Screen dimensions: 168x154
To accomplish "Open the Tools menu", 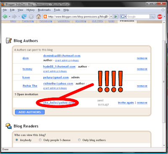I will (x=57, y=10).
